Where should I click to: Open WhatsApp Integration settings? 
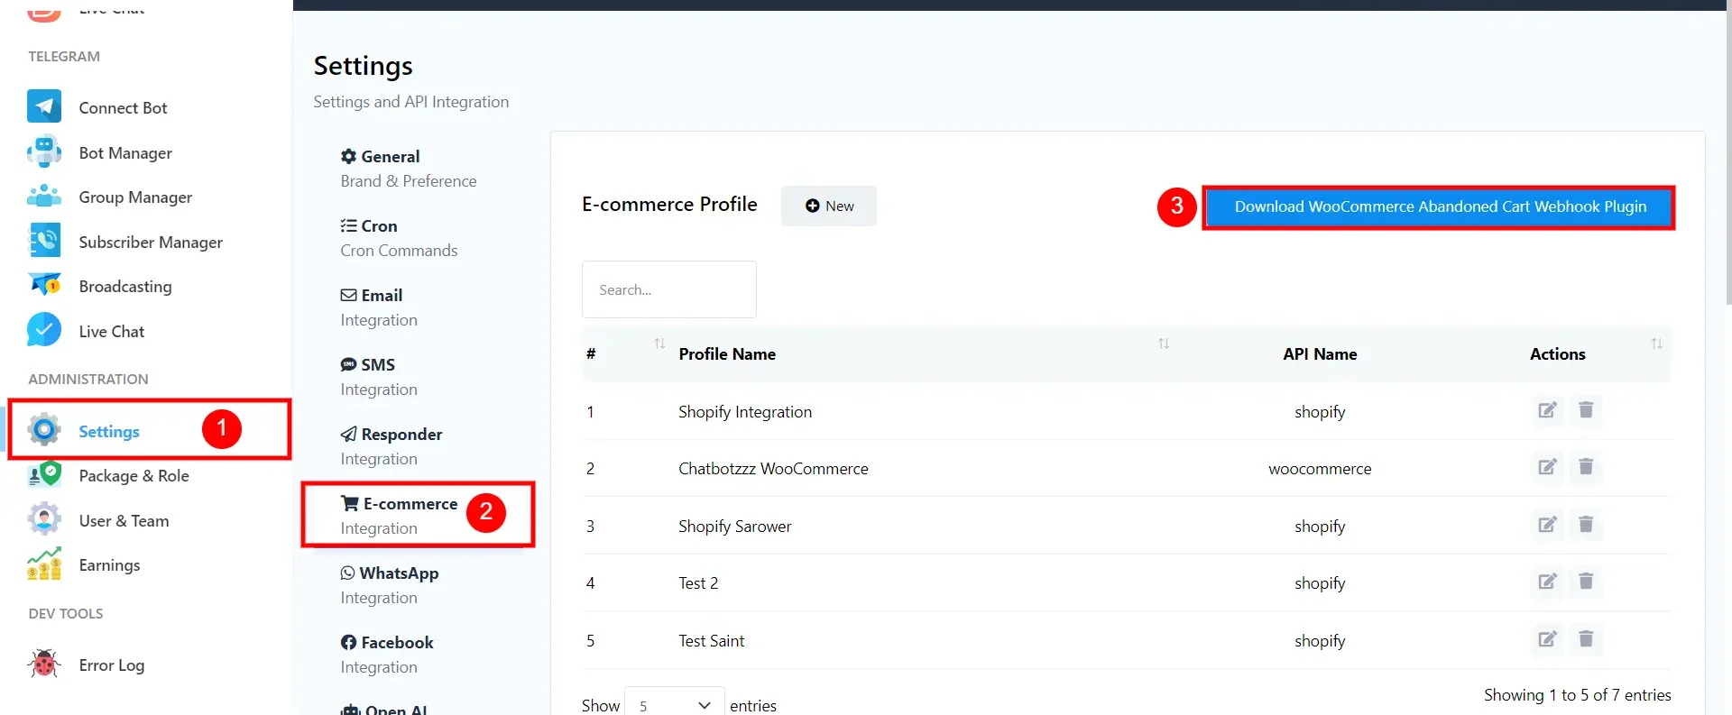390,585
